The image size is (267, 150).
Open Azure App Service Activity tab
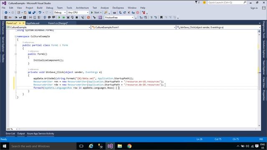click(40, 133)
